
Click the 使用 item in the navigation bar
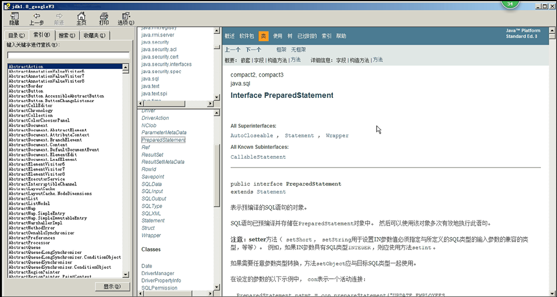(x=277, y=36)
